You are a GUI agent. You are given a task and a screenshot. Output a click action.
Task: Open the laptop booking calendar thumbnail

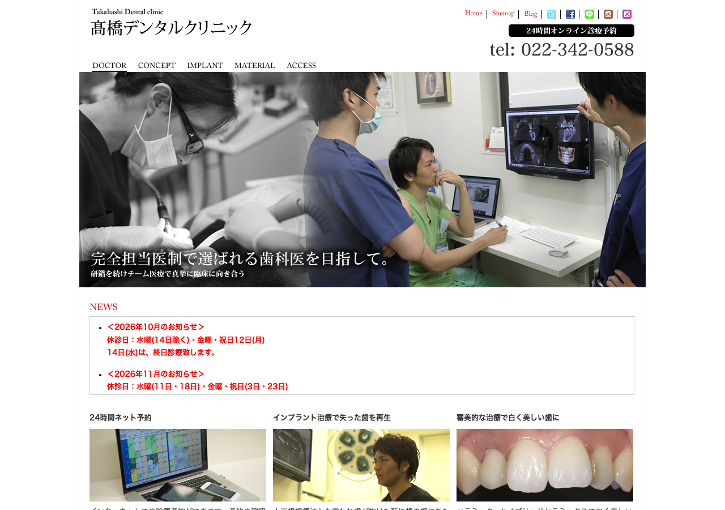(x=178, y=465)
